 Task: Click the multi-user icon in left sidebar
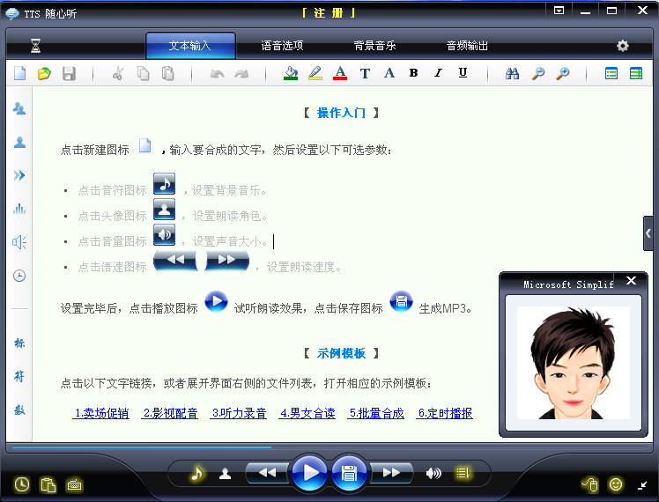[19, 108]
